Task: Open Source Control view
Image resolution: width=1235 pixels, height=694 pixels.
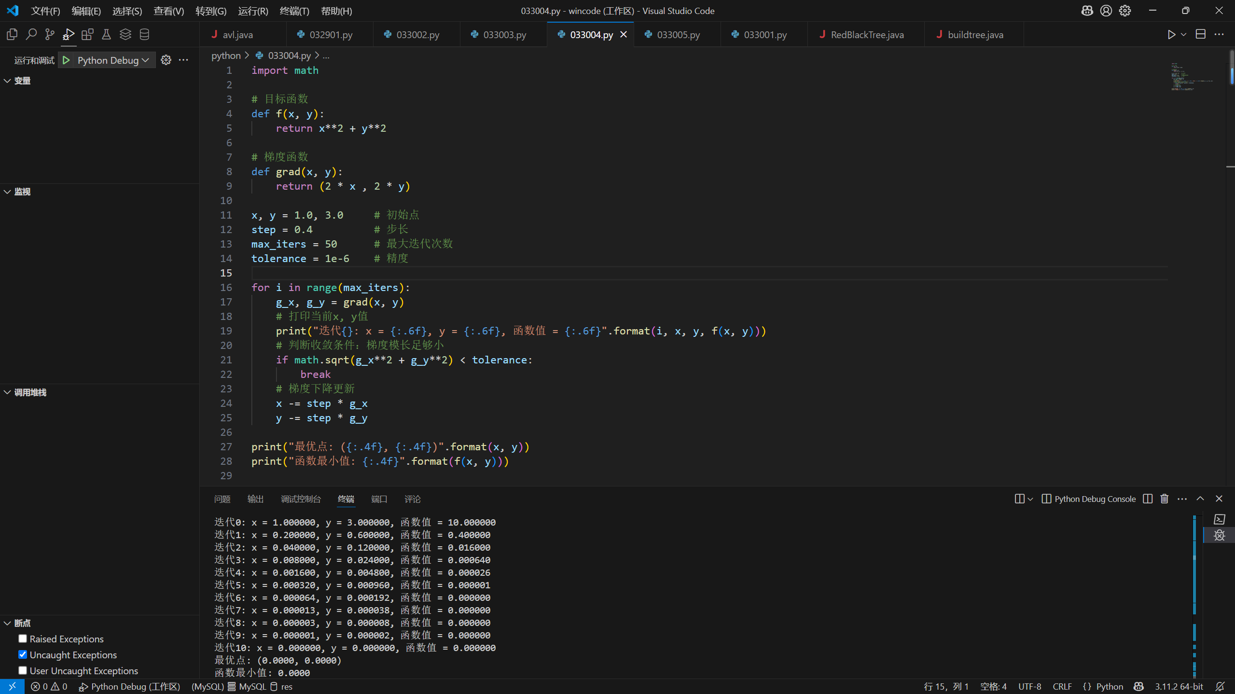Action: click(50, 34)
